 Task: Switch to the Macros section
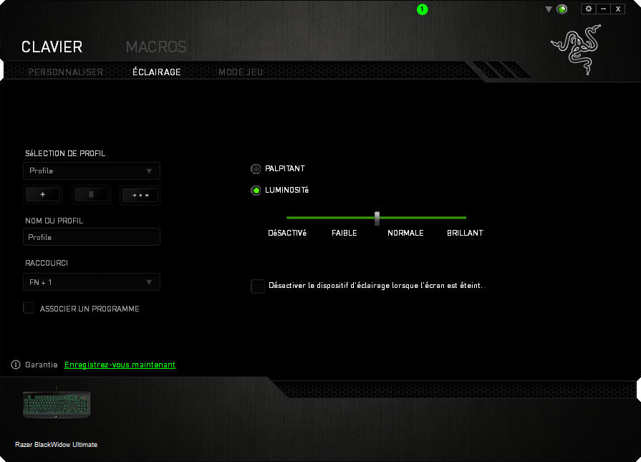tap(156, 47)
